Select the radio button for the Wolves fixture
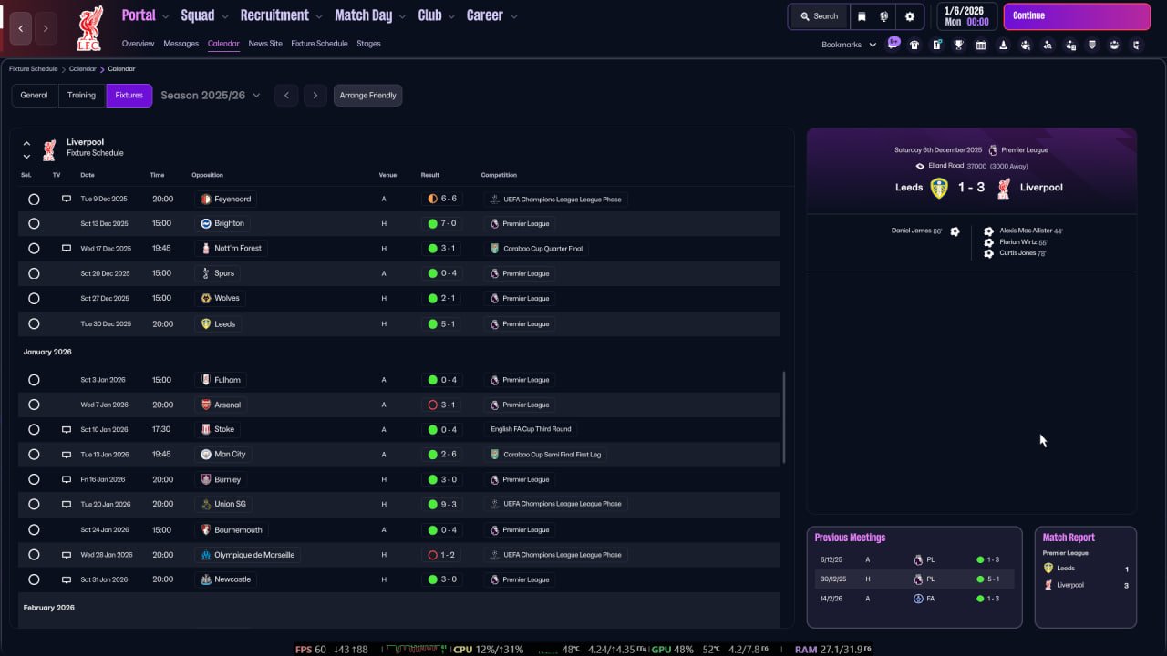 (x=34, y=298)
